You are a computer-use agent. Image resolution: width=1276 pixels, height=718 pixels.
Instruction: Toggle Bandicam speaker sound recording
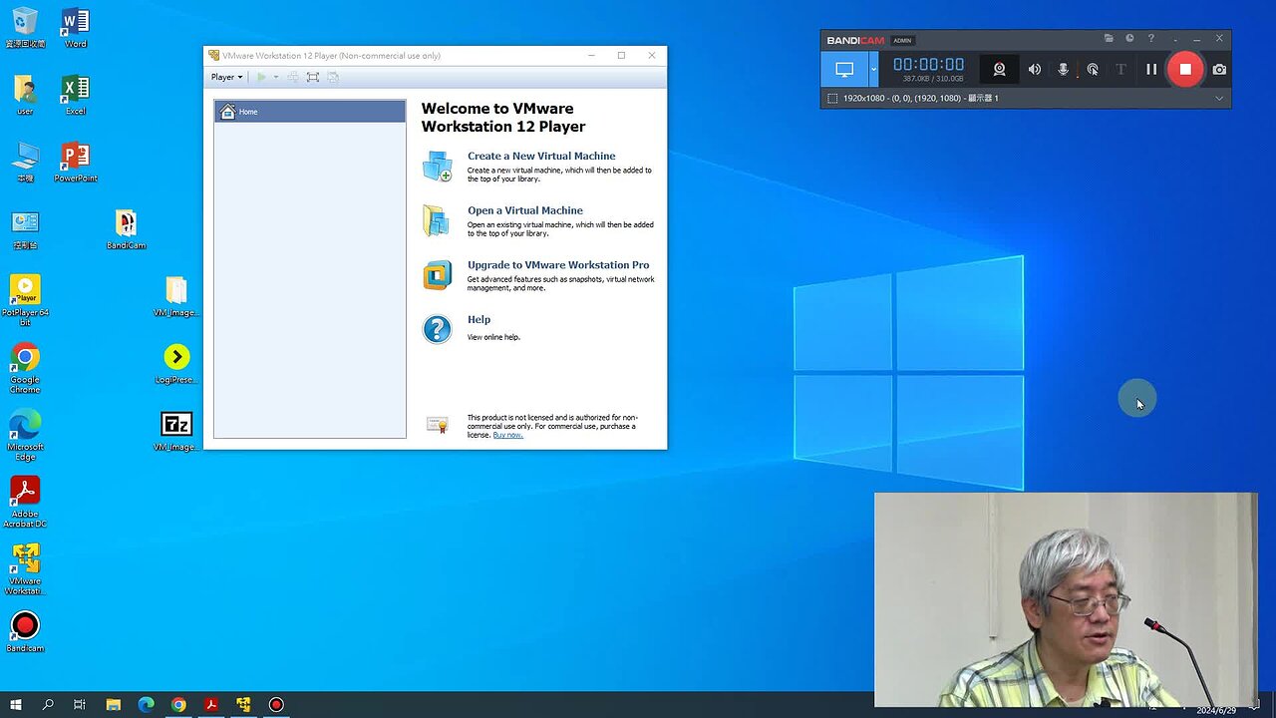pyautogui.click(x=1035, y=70)
